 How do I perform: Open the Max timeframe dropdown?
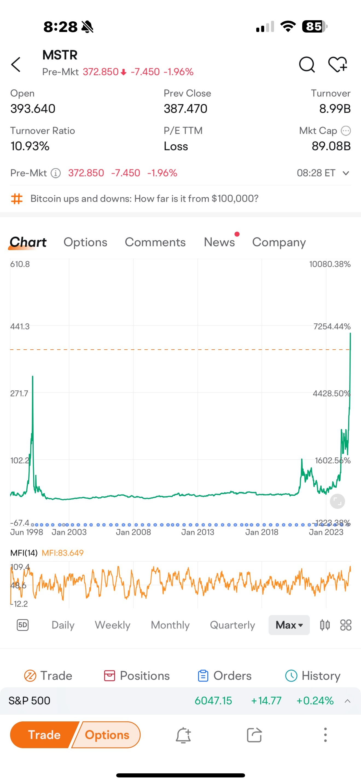click(x=289, y=625)
